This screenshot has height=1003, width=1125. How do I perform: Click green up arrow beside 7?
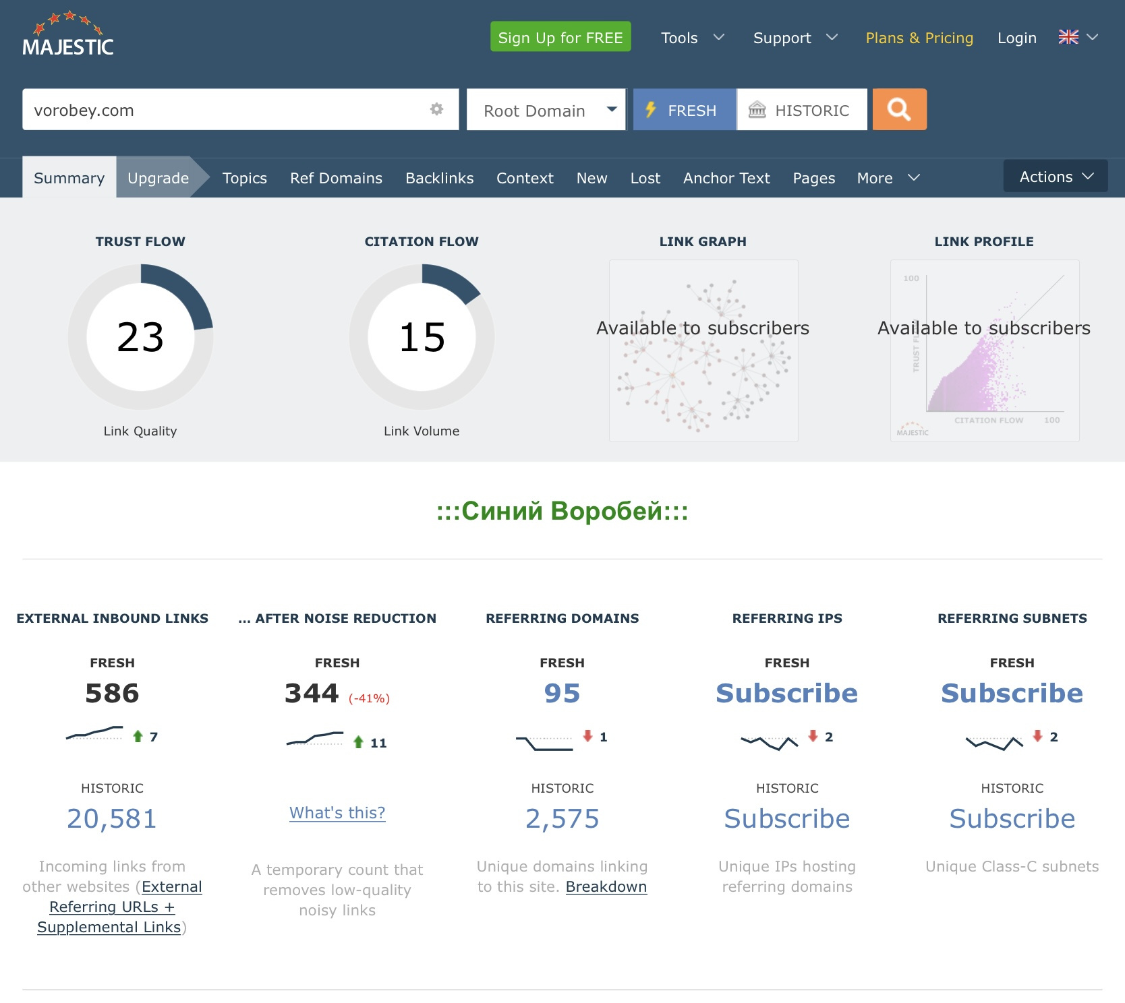coord(138,736)
